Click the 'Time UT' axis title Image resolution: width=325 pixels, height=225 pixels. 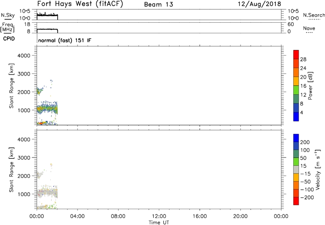(159, 223)
